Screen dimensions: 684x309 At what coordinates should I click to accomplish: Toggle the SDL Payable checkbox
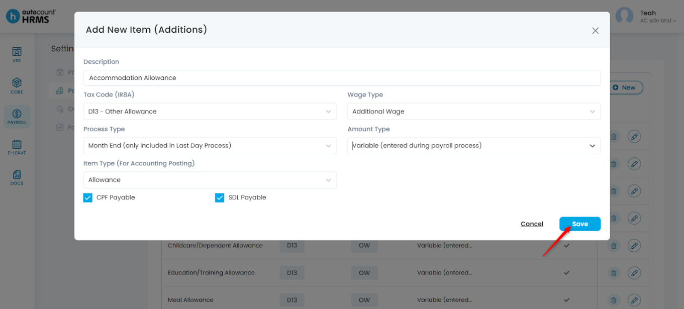[220, 198]
